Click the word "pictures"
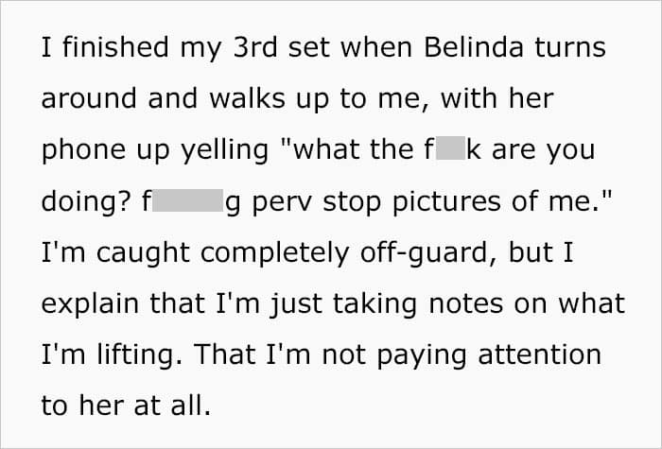Viewport: 662px width, 449px height. pos(446,202)
